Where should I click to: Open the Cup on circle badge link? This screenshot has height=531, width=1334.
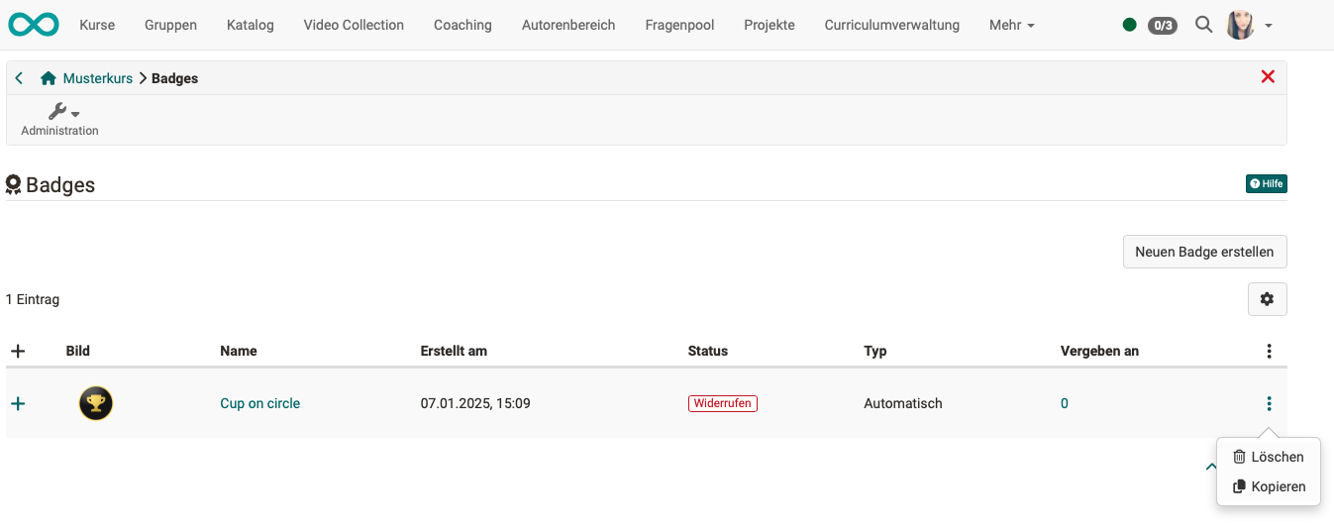coord(259,403)
